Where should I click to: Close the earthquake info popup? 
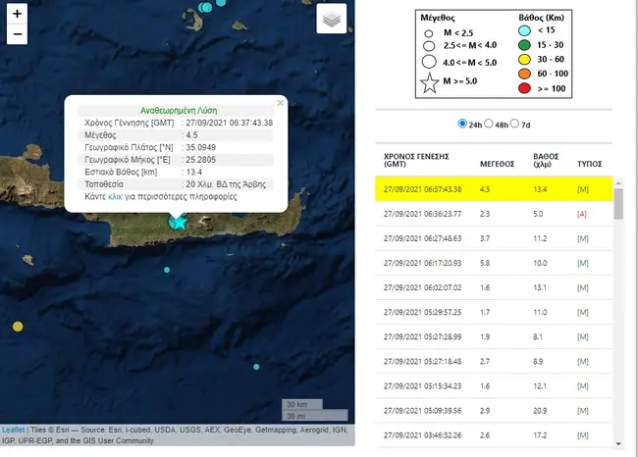pos(280,102)
